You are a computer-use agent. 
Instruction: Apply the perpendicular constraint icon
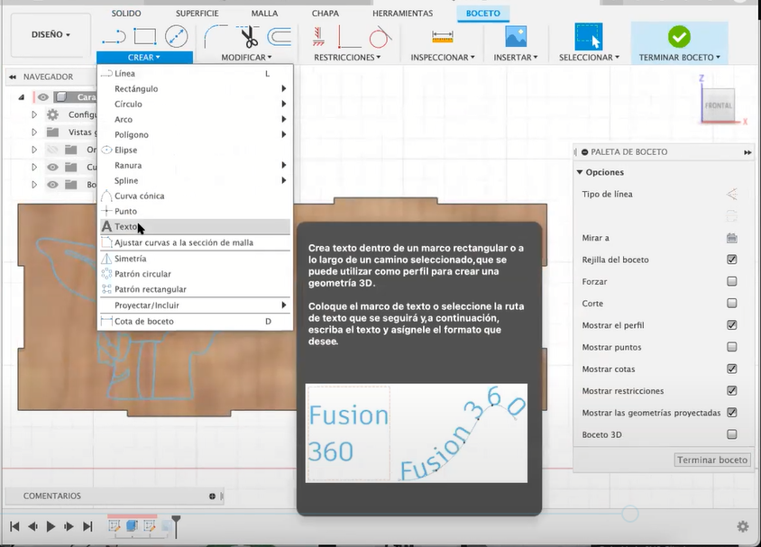click(x=348, y=37)
